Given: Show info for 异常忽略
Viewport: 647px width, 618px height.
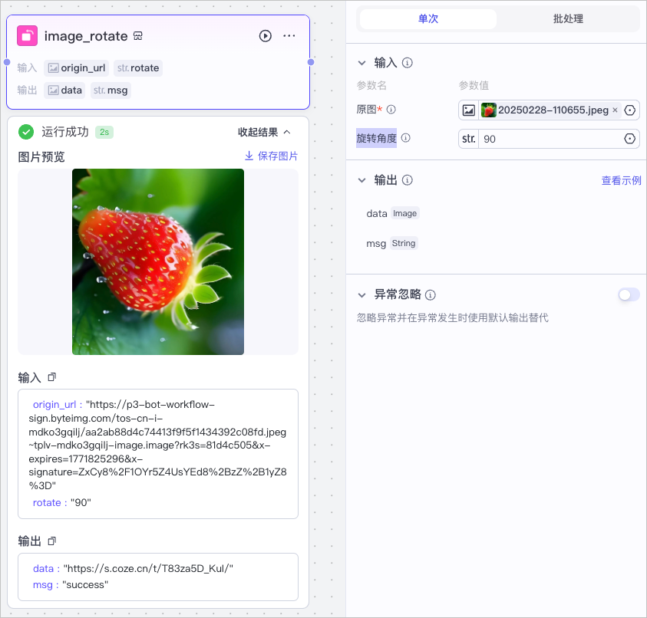Looking at the screenshot, I should tap(431, 294).
